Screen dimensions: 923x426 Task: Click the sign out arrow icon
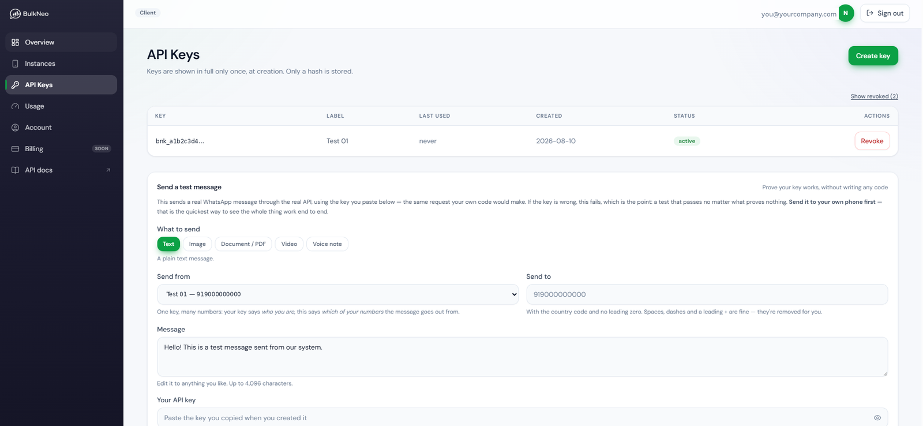point(870,13)
